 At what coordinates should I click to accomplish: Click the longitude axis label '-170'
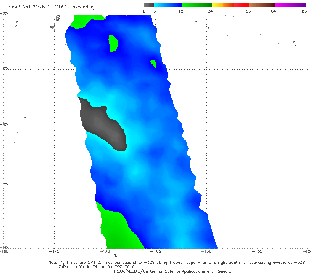pyautogui.click(x=105, y=251)
